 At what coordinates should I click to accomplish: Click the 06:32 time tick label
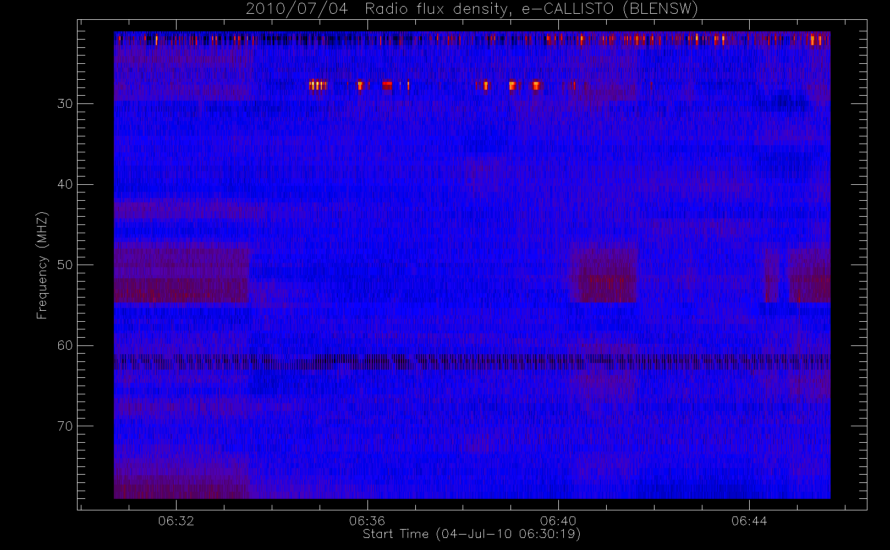pyautogui.click(x=176, y=521)
